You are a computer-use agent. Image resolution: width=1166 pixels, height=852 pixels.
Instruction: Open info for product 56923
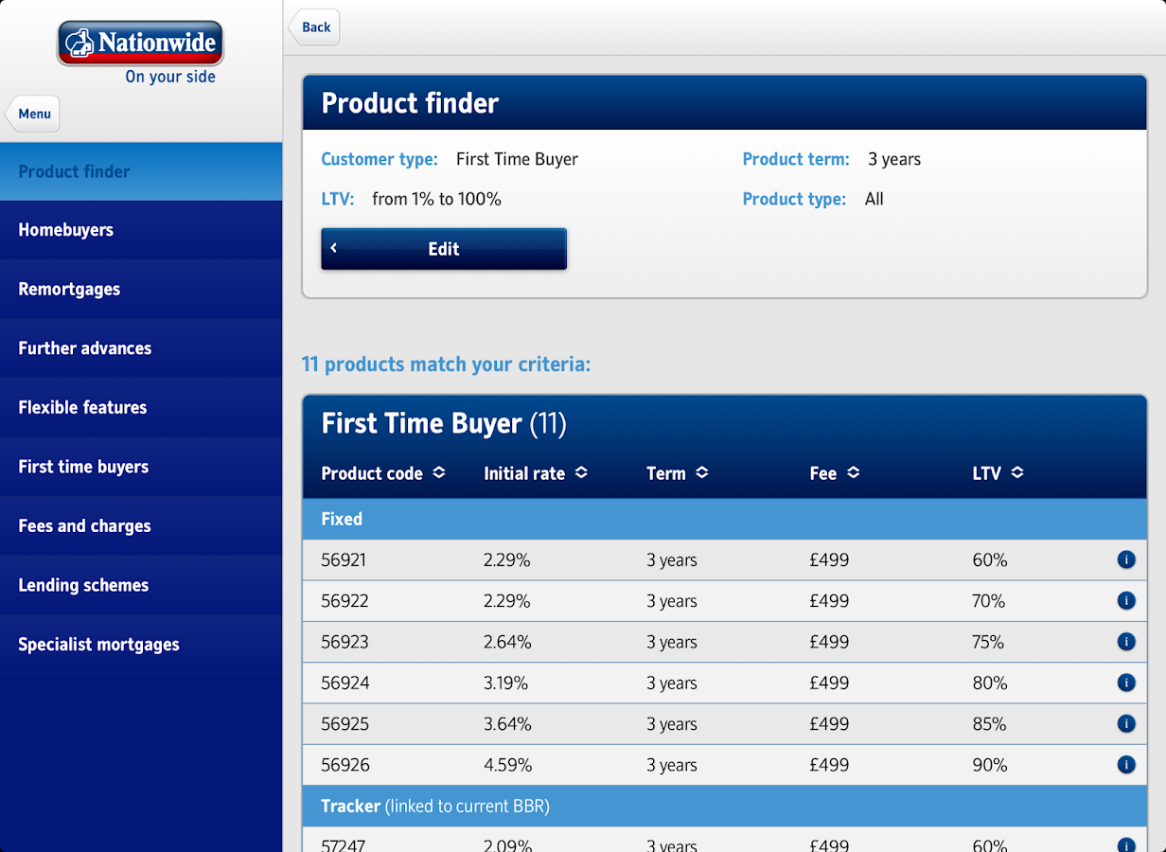(1126, 642)
